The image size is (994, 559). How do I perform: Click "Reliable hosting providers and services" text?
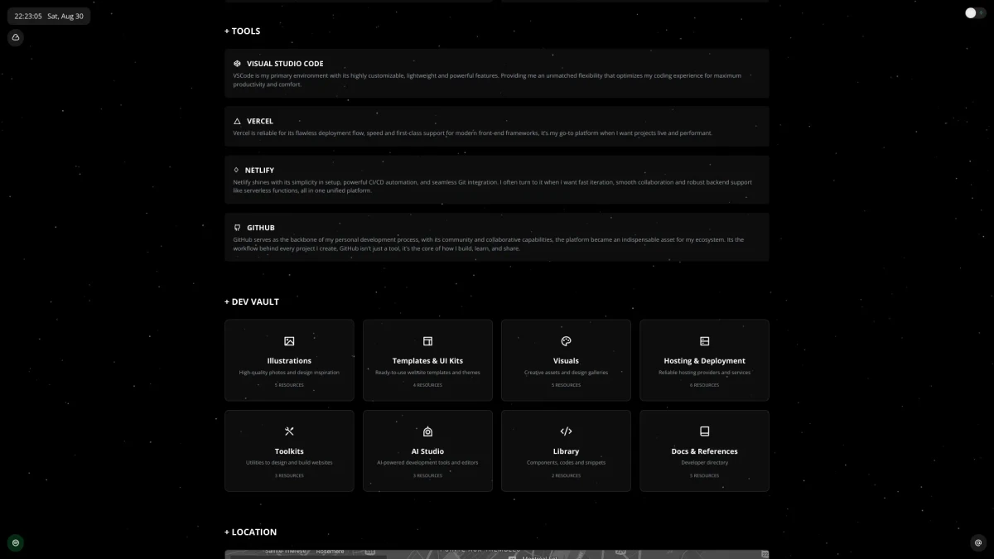(704, 373)
